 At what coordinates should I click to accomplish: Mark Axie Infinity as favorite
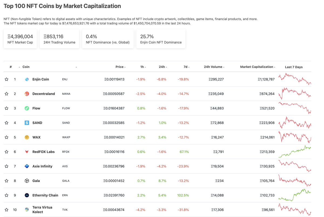tap(6, 166)
